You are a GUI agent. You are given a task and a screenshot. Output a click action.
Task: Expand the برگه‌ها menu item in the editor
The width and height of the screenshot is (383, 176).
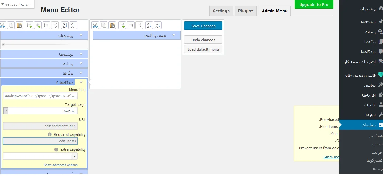point(81,73)
